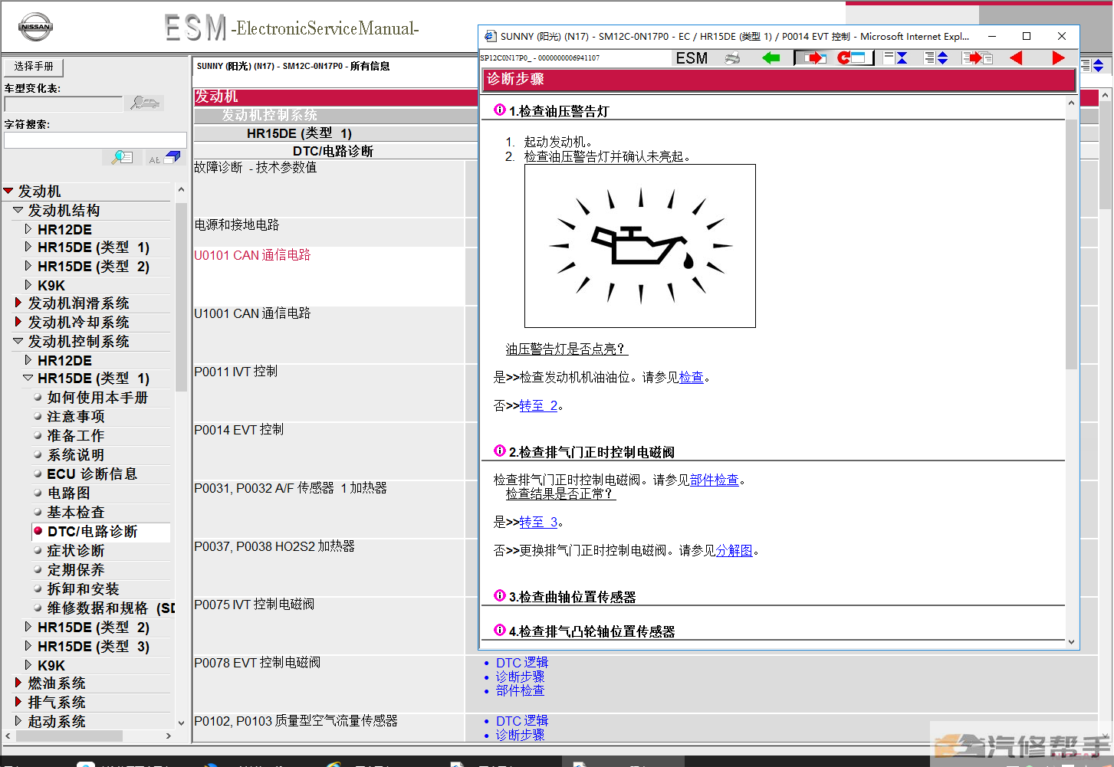The width and height of the screenshot is (1114, 767).
Task: Open 拆卸和安装 in the tree
Action: point(84,588)
